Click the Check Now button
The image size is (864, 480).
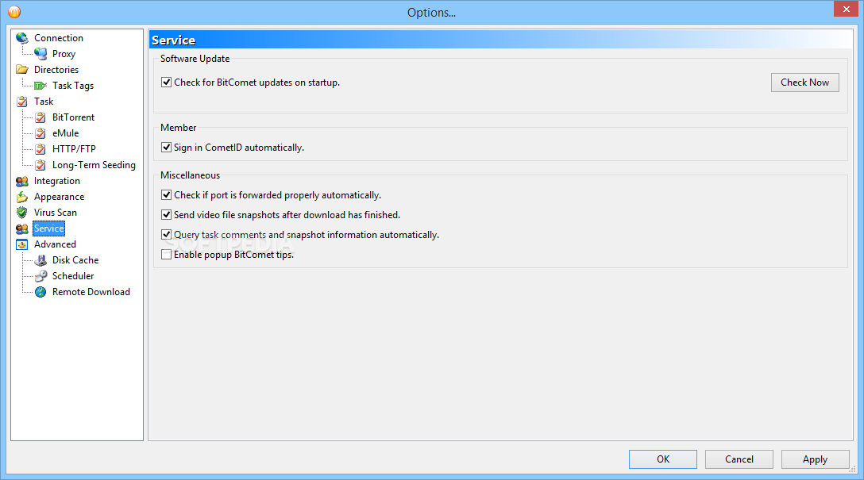point(805,83)
